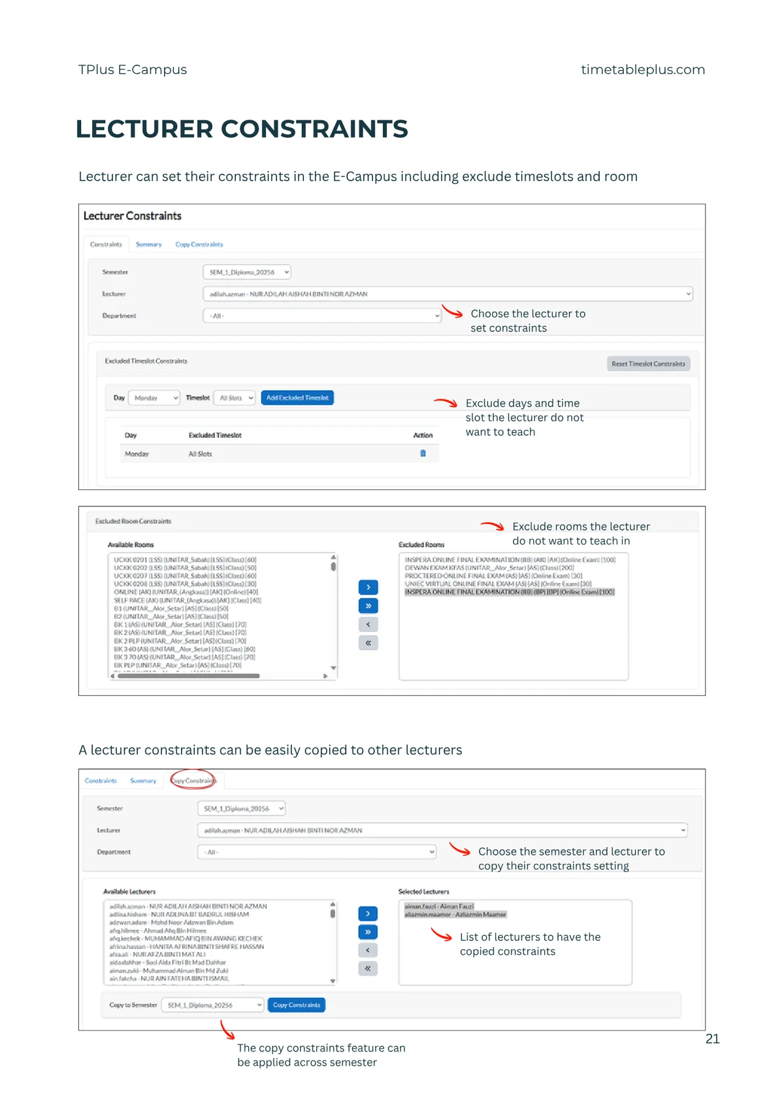Select room BK 3 60 (AS) in Available Rooms
This screenshot has height=1109, width=784.
pyautogui.click(x=184, y=649)
